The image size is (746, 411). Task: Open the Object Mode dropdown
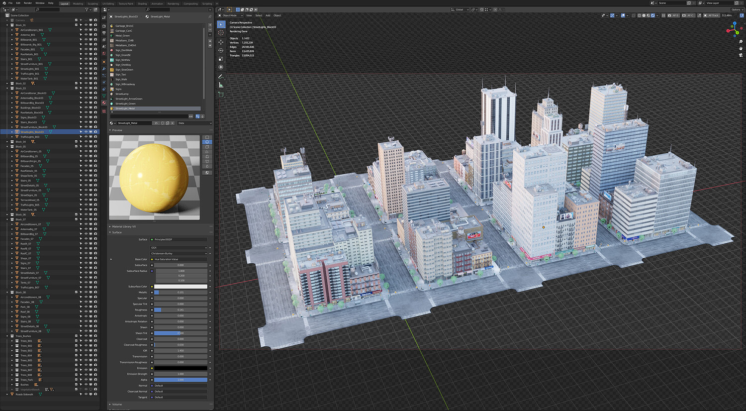tap(231, 15)
